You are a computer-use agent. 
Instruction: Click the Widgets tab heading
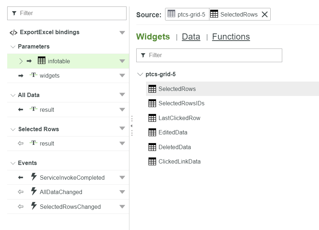point(153,36)
